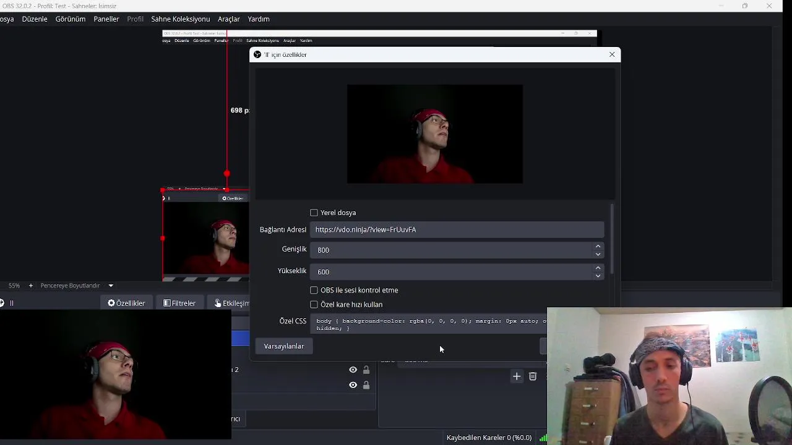
Task: Click the trash can delete icon
Action: (x=533, y=376)
